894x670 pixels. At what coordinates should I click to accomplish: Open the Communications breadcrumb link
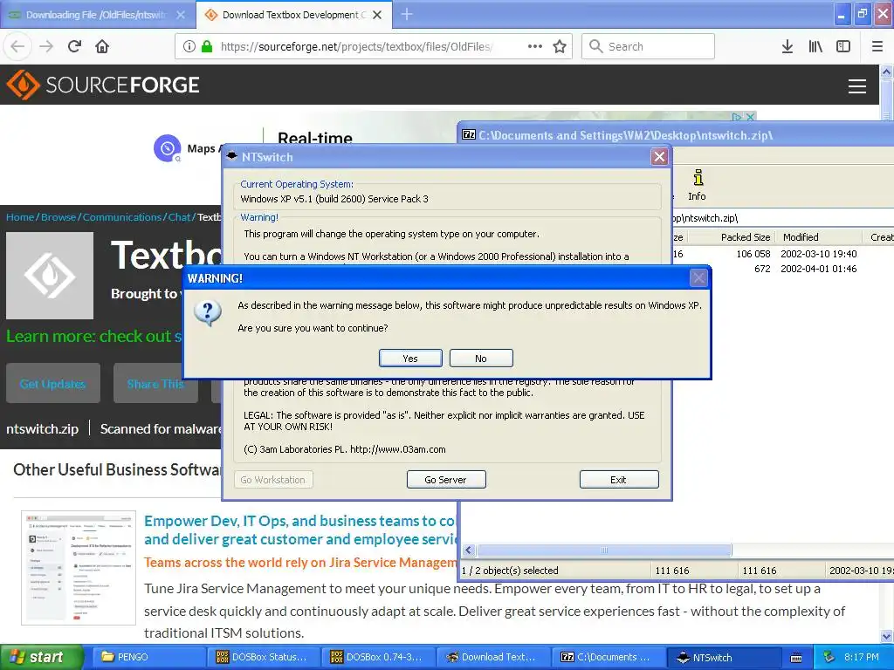click(x=122, y=217)
